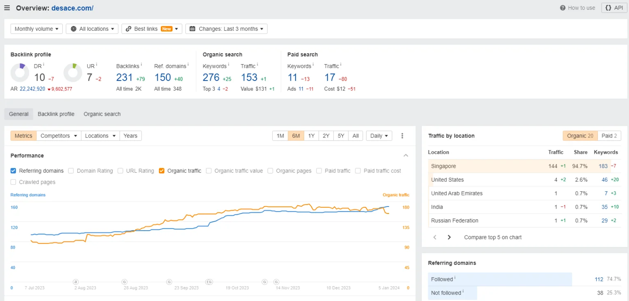Disable the Organic traffic checkbox
The height and width of the screenshot is (301, 629).
(x=162, y=171)
